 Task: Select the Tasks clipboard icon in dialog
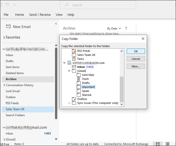[x=74, y=59]
